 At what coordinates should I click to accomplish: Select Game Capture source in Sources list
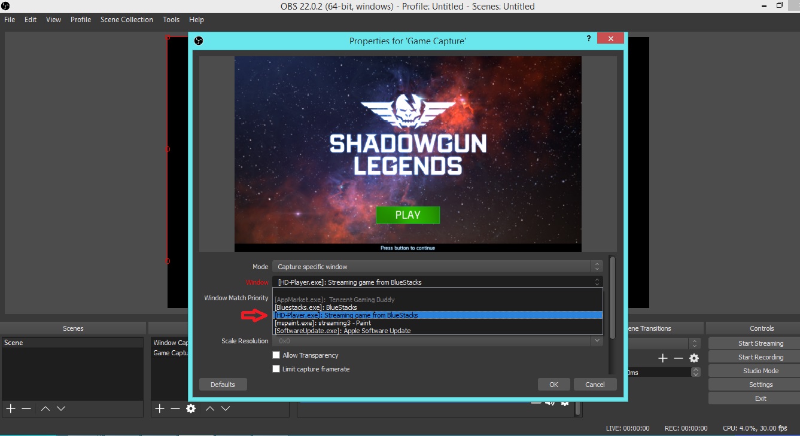pos(170,353)
